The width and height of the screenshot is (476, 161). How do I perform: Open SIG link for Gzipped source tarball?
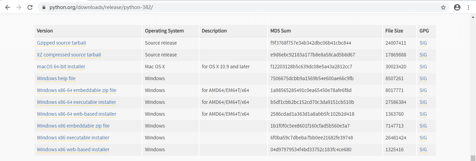[423, 43]
